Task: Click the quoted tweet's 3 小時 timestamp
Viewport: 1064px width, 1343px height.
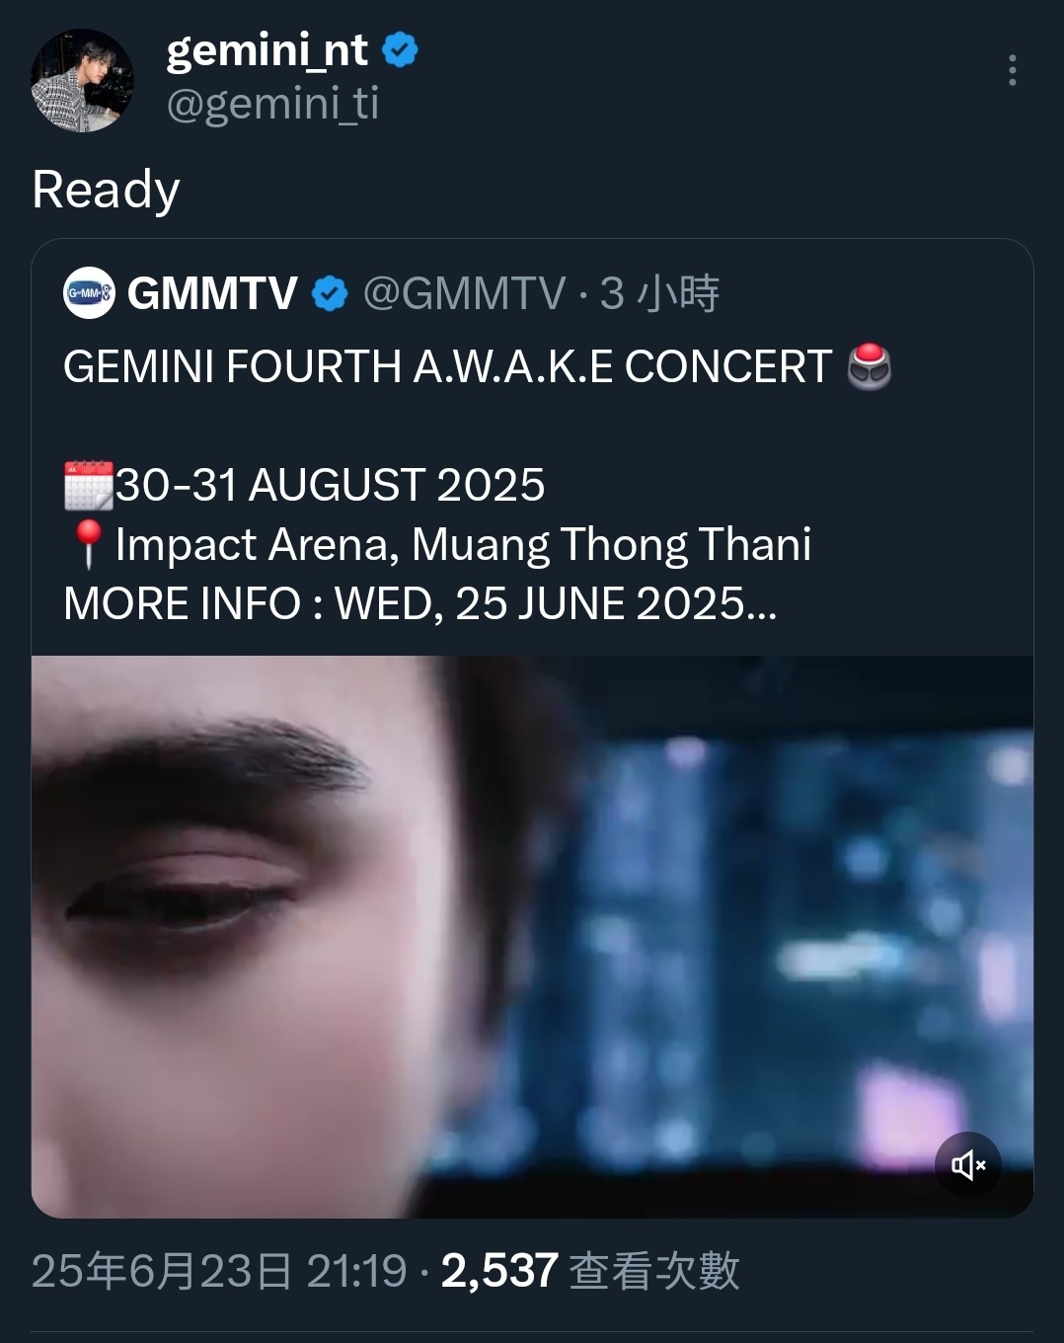Action: [659, 293]
